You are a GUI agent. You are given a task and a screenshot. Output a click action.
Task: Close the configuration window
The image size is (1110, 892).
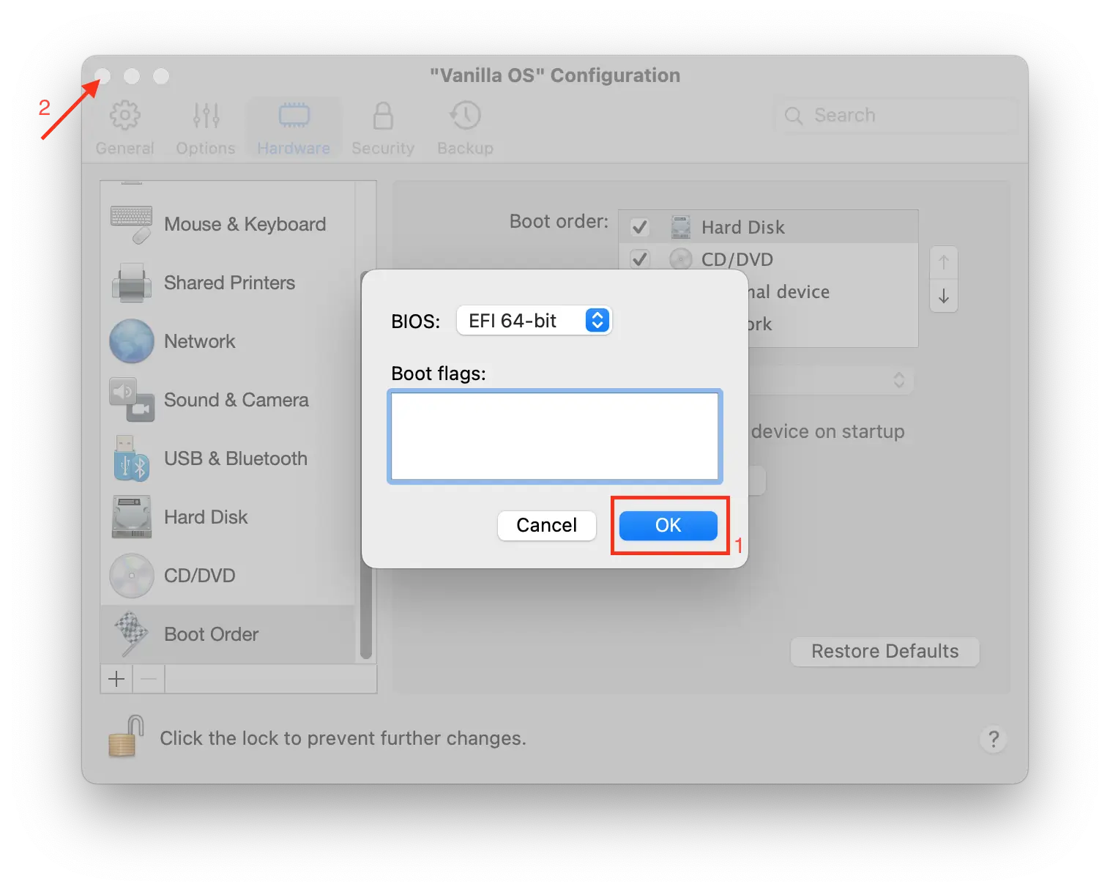[103, 76]
